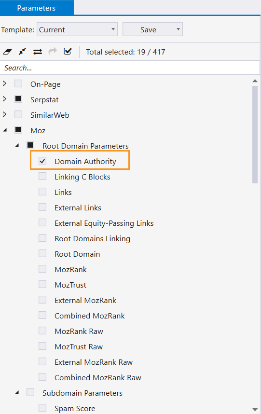The width and height of the screenshot is (261, 414).
Task: Tick the SimilarWeb checkbox
Action: 18,114
